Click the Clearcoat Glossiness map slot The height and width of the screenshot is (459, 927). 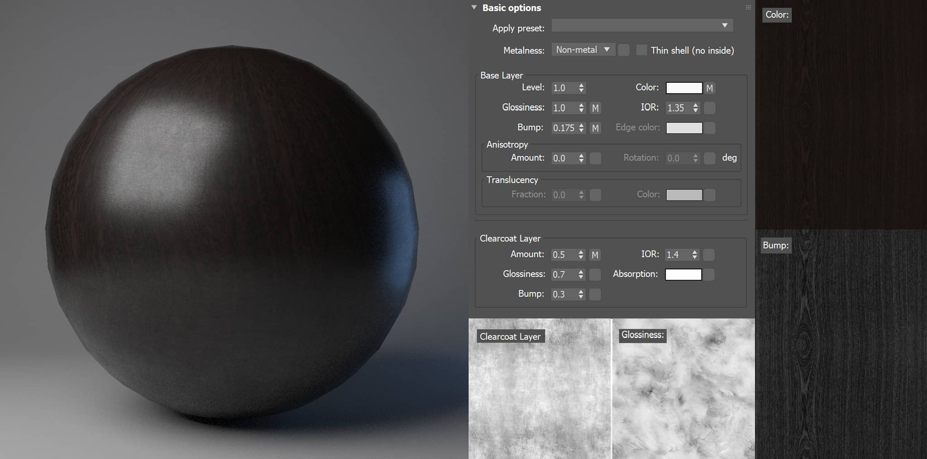tap(595, 274)
